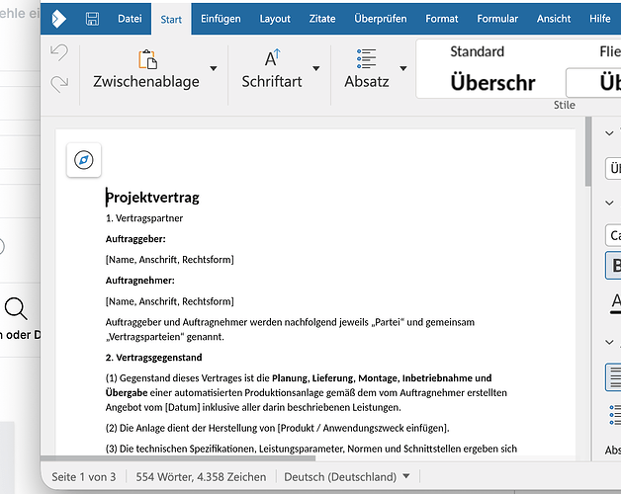Click the vertical document scrollbar

(588, 151)
